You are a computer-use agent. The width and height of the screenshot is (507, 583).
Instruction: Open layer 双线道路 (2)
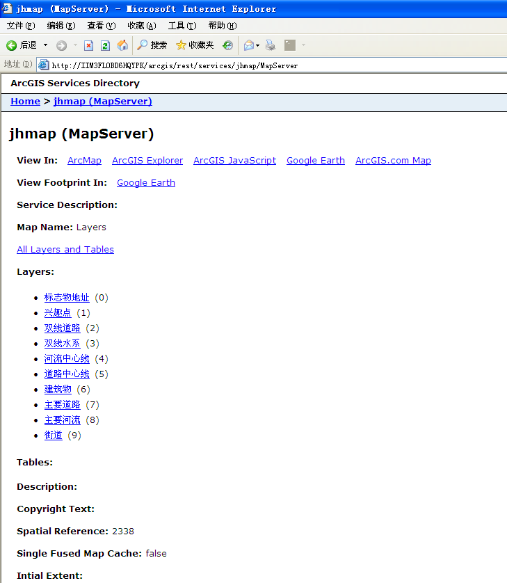tap(63, 328)
